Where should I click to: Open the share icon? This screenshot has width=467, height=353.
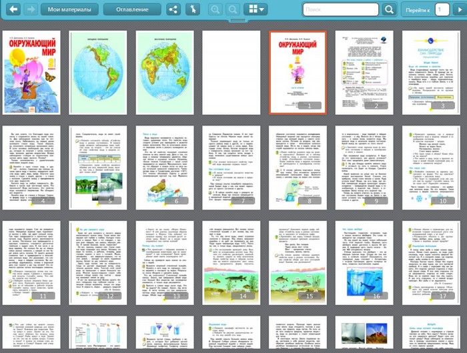click(173, 9)
